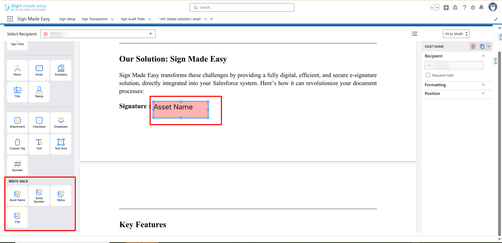Open the Global Actions plus menu

(x=446, y=8)
